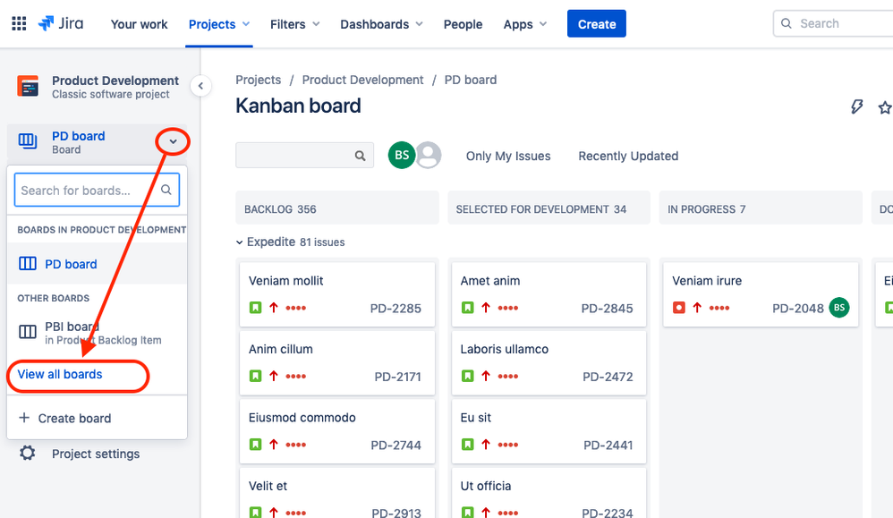
Task: Click the PD board icon in sidebar header
Action: click(x=28, y=141)
